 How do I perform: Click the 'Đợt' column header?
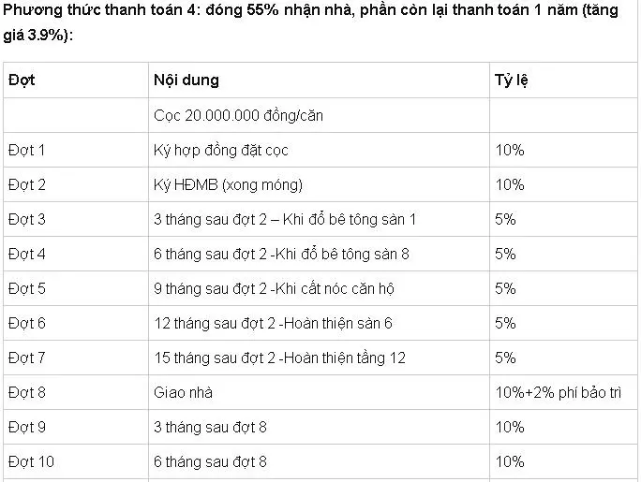[x=22, y=80]
